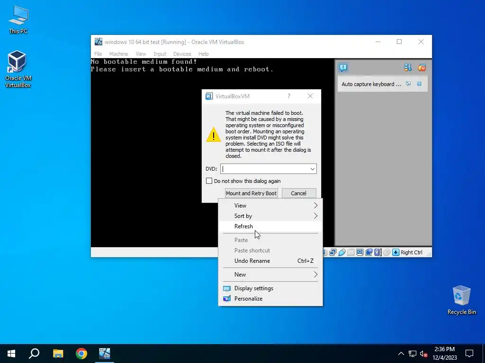The image size is (485, 363).
Task: Maximize the VirtualBox VM window
Action: [399, 42]
